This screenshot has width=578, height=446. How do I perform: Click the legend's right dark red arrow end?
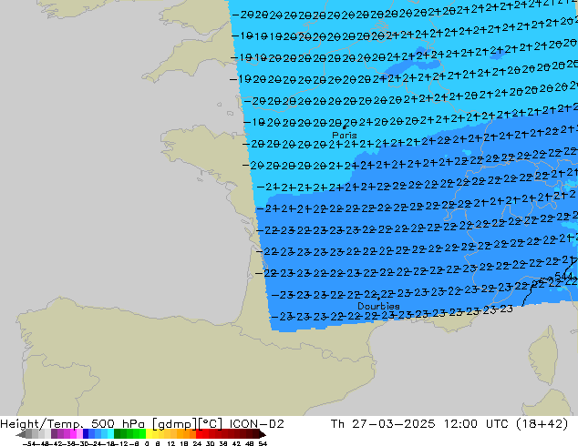(263, 434)
